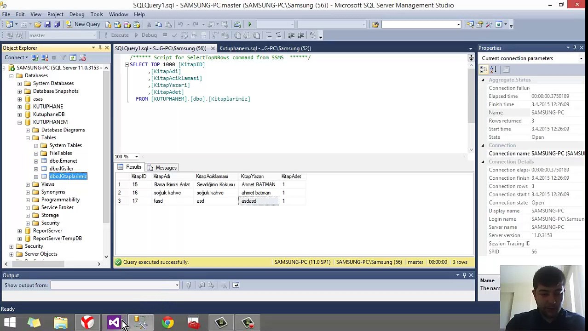Toggle Alphabetical sort in Properties
This screenshot has height=331, width=588.
(493, 69)
